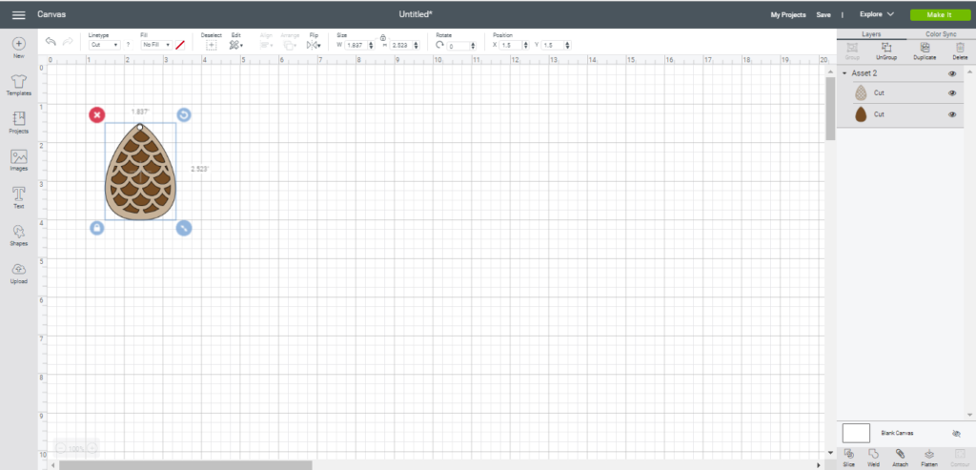Image resolution: width=976 pixels, height=470 pixels.
Task: Click red delete handle on pinecone
Action: click(x=97, y=115)
